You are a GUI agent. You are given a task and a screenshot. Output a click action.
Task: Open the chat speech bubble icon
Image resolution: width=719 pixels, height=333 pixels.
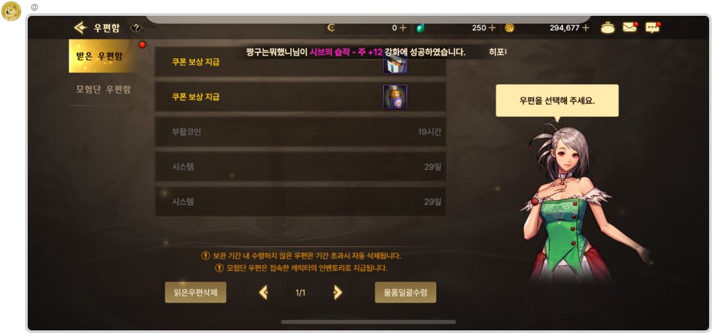[x=652, y=28]
